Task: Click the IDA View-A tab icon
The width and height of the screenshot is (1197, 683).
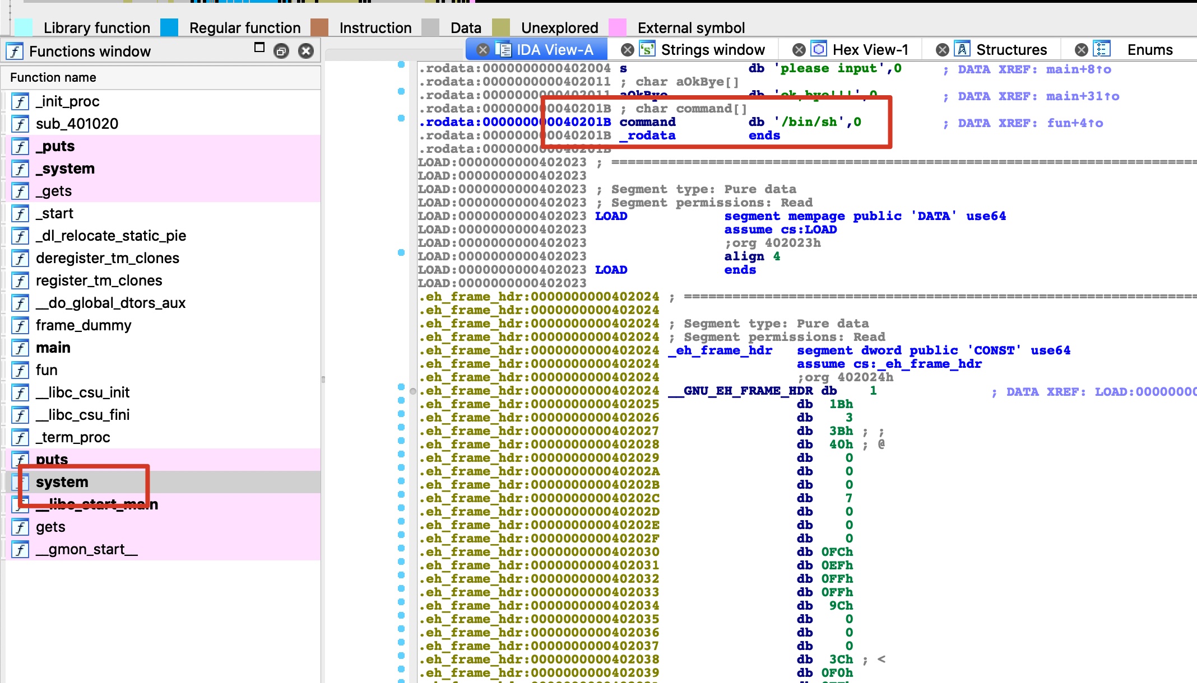Action: pos(503,50)
